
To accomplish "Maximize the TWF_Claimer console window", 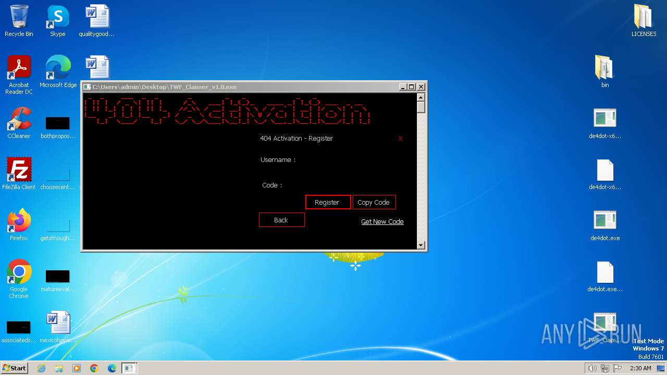I will click(x=412, y=87).
